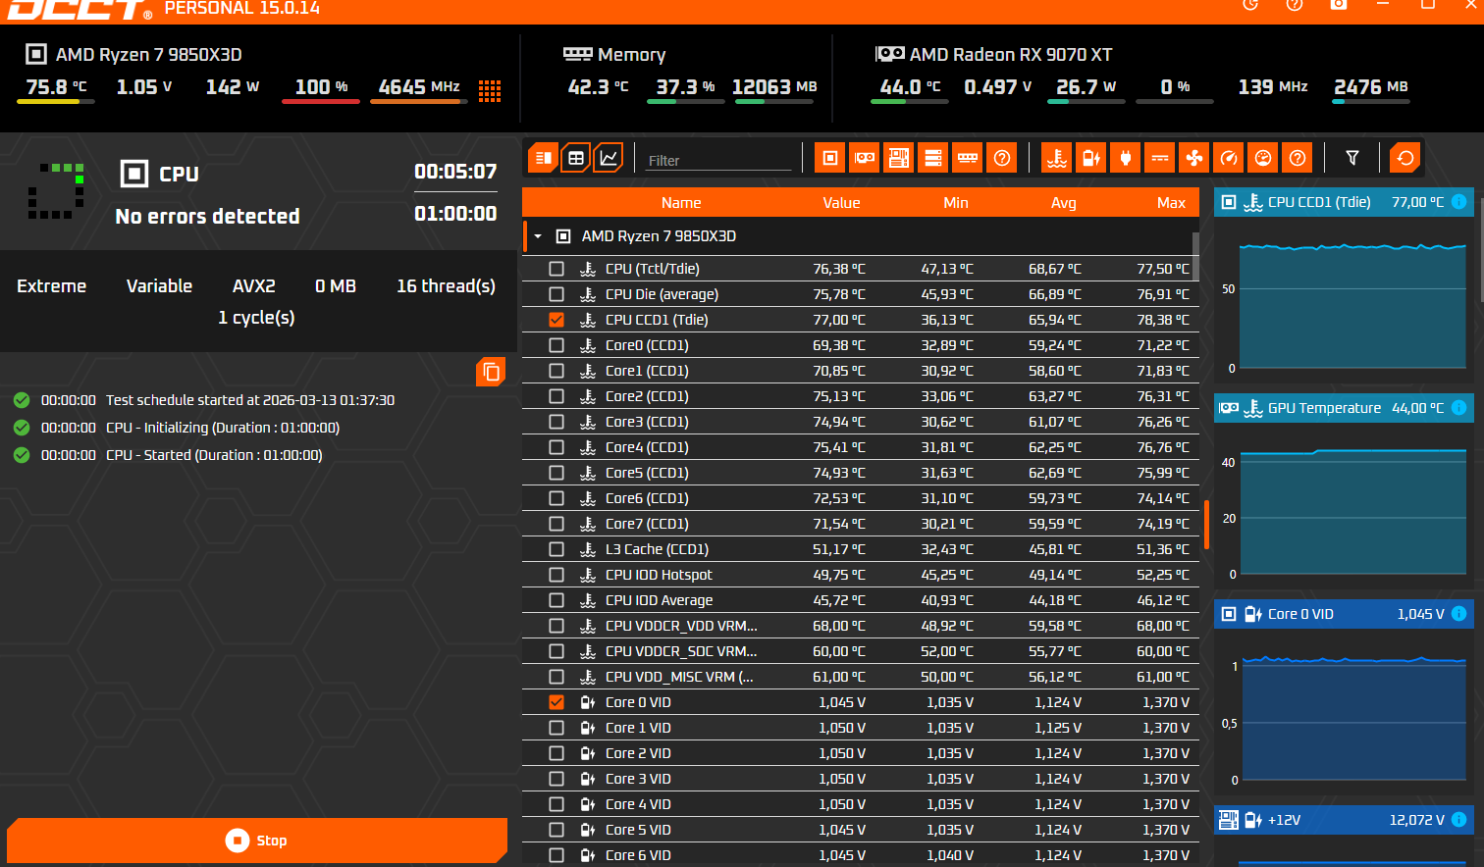Viewport: 1484px width, 867px height.
Task: Click the 'AMD Radeon RX 9070 XT' summary heading
Action: (1011, 55)
